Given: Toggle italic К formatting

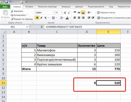Looking at the screenshot, I should tap(41, 18).
